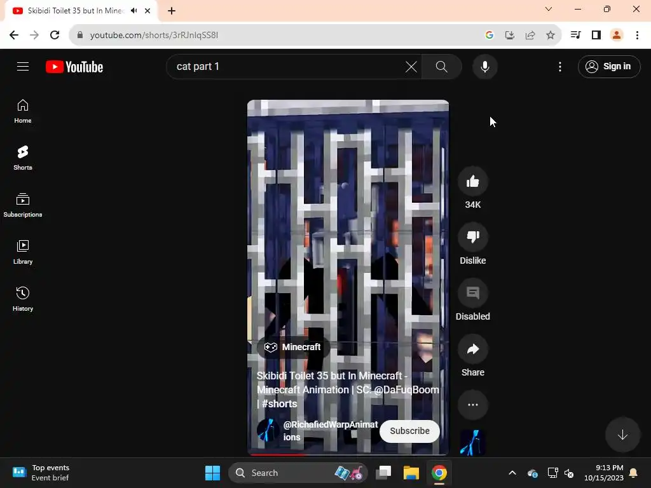Viewport: 651px width, 488px height.
Task: Open Shorts in the sidebar
Action: (23, 158)
